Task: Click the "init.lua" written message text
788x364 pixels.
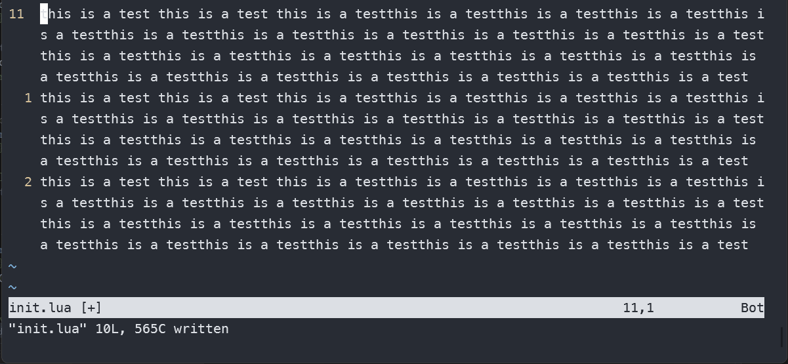Action: 119,329
